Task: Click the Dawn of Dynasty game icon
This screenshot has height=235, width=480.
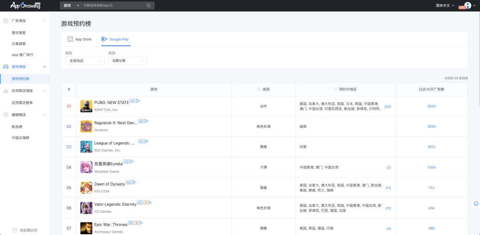Action: pos(86,187)
